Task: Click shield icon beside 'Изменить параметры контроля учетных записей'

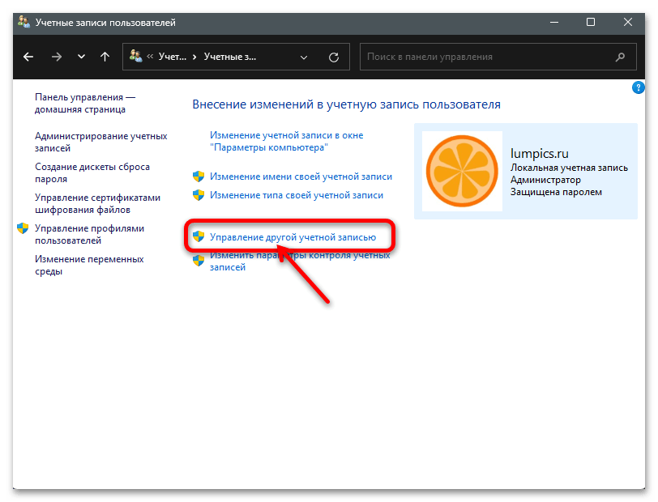Action: tap(199, 261)
